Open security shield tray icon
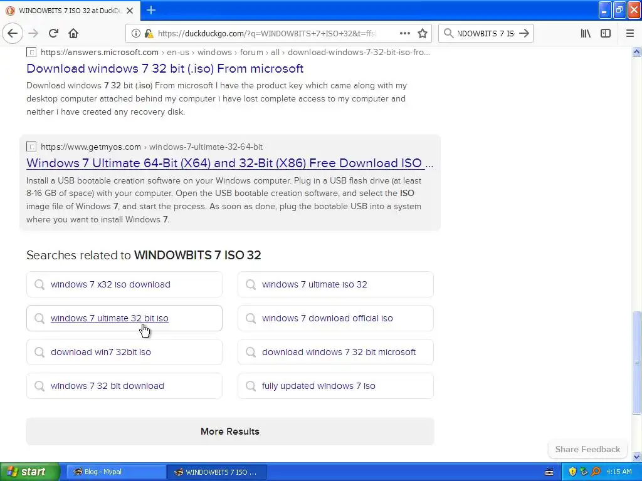The image size is (642, 481). [x=572, y=472]
